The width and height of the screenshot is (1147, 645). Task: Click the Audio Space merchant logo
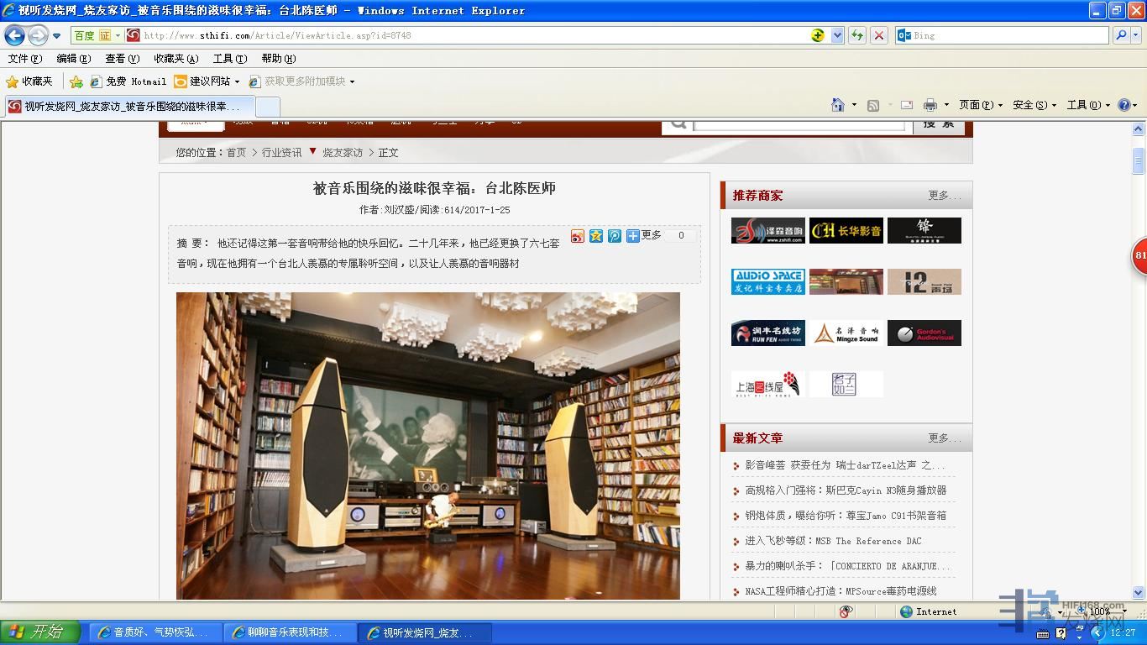point(767,281)
